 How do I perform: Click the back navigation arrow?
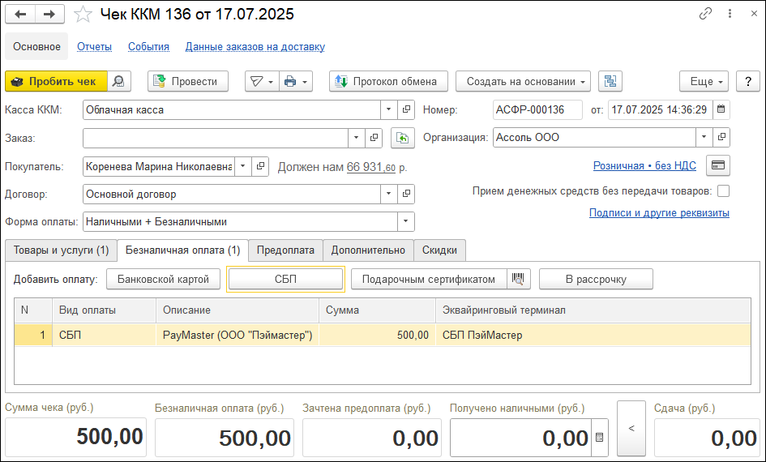click(x=21, y=15)
